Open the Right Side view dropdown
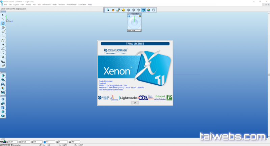Screen dimensions: 270x146 pyautogui.click(x=134, y=30)
